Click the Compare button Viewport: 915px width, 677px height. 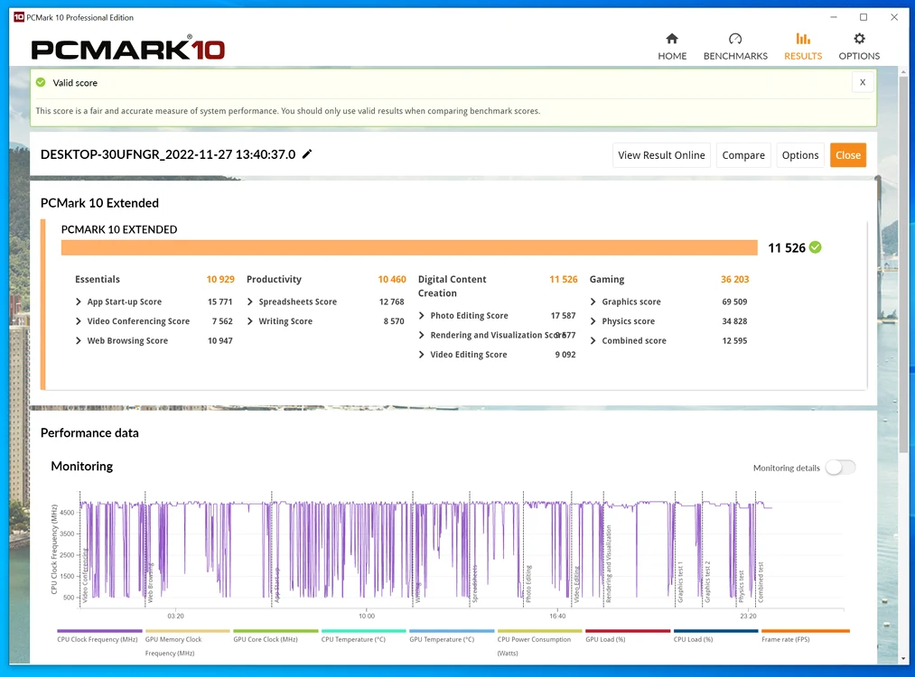[743, 155]
